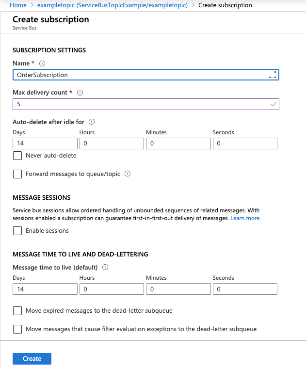Open the Learn more link
The width and height of the screenshot is (306, 367).
tap(245, 218)
